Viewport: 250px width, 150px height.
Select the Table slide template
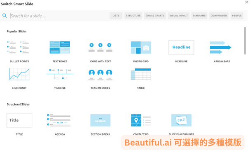click(x=141, y=74)
